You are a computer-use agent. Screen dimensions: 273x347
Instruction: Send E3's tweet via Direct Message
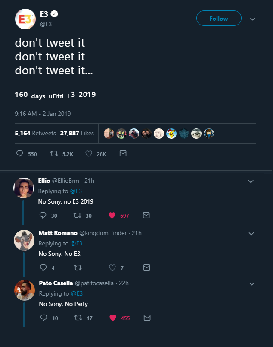tap(123, 154)
